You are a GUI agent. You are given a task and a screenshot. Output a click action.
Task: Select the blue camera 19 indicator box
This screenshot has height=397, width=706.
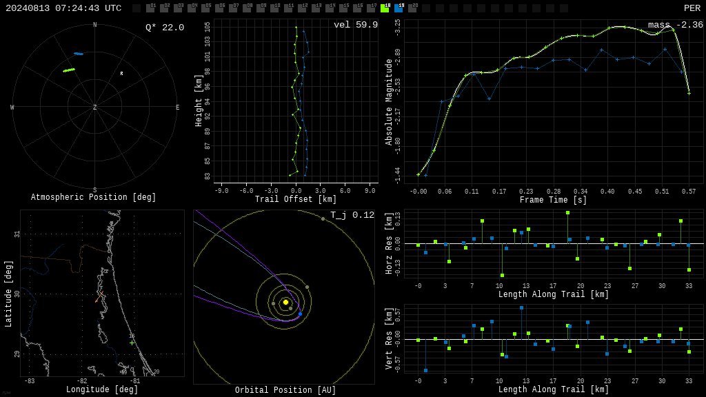[399, 8]
